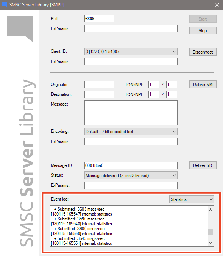Click the Originator TON field
This screenshot has width=223, height=256.
(154, 85)
